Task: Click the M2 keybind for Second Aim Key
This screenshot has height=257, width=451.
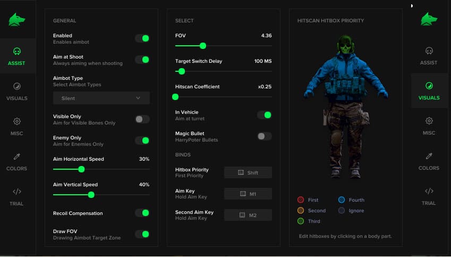Action: point(248,215)
